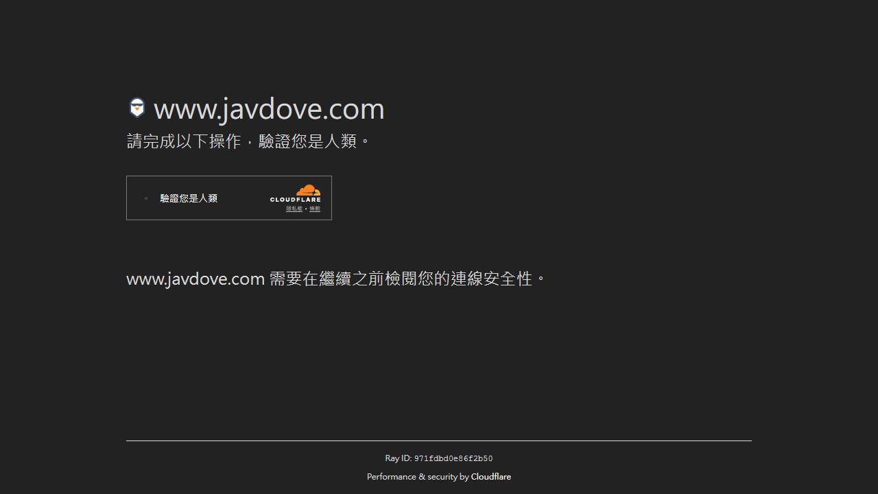Open the 隱私權 privacy link in widget
The image size is (878, 494).
[x=294, y=209]
